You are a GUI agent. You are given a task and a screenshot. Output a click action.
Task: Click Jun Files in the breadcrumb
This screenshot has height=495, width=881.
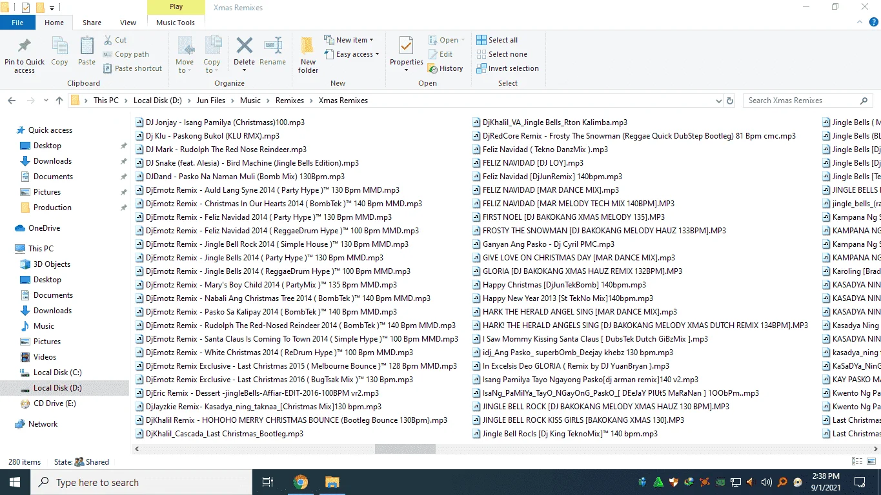[210, 101]
